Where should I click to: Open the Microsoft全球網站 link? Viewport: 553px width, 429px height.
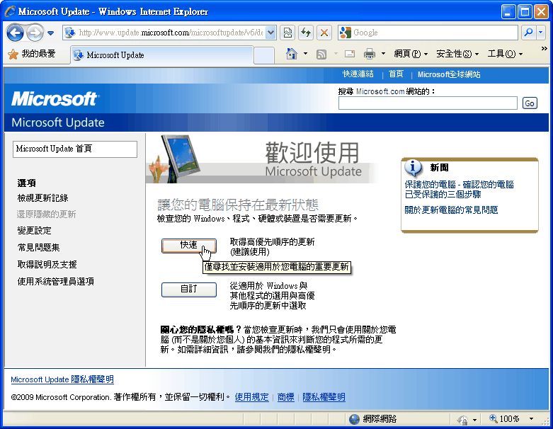point(449,74)
